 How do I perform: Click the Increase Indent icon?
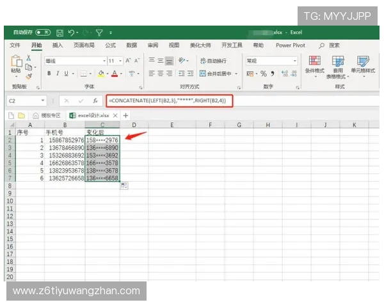click(190, 73)
